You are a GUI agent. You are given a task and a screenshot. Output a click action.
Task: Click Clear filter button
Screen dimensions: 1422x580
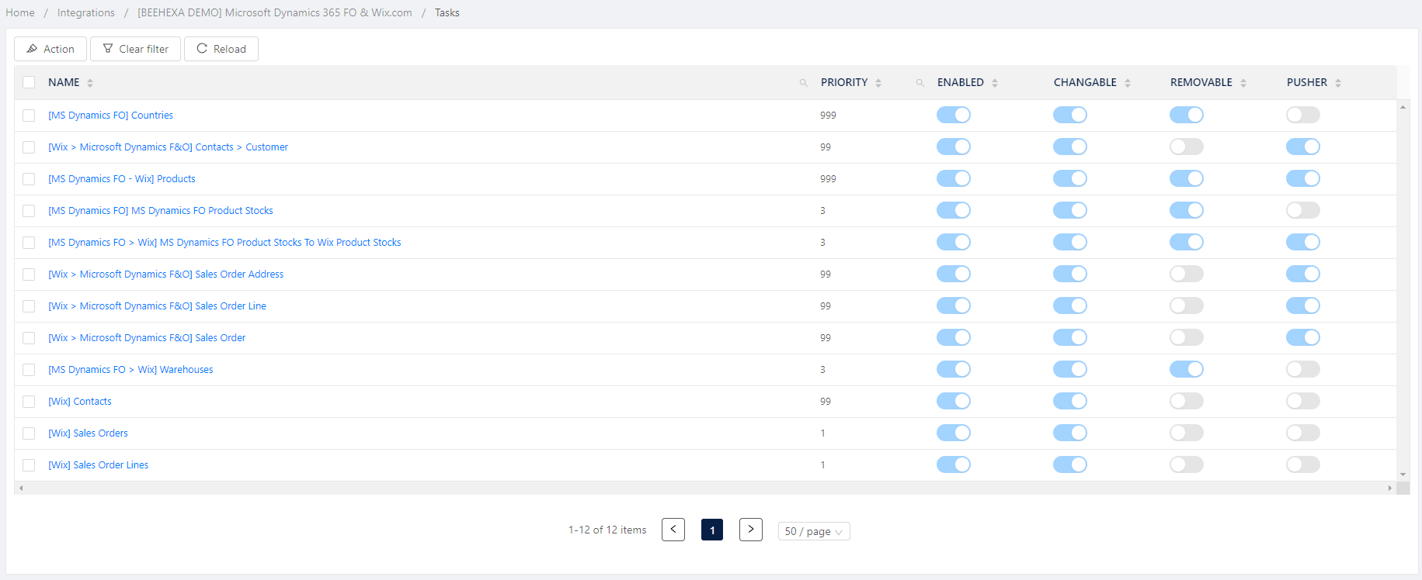pyautogui.click(x=135, y=49)
